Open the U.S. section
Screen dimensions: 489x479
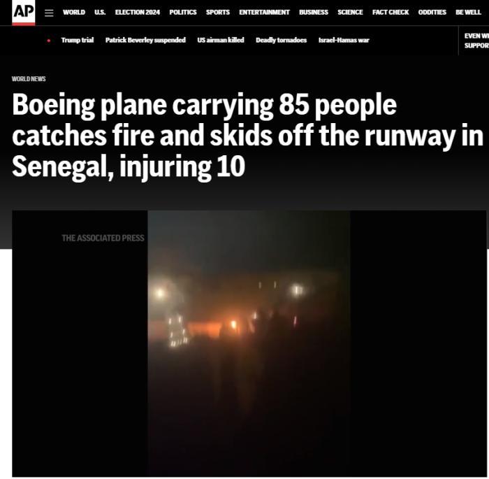[100, 12]
